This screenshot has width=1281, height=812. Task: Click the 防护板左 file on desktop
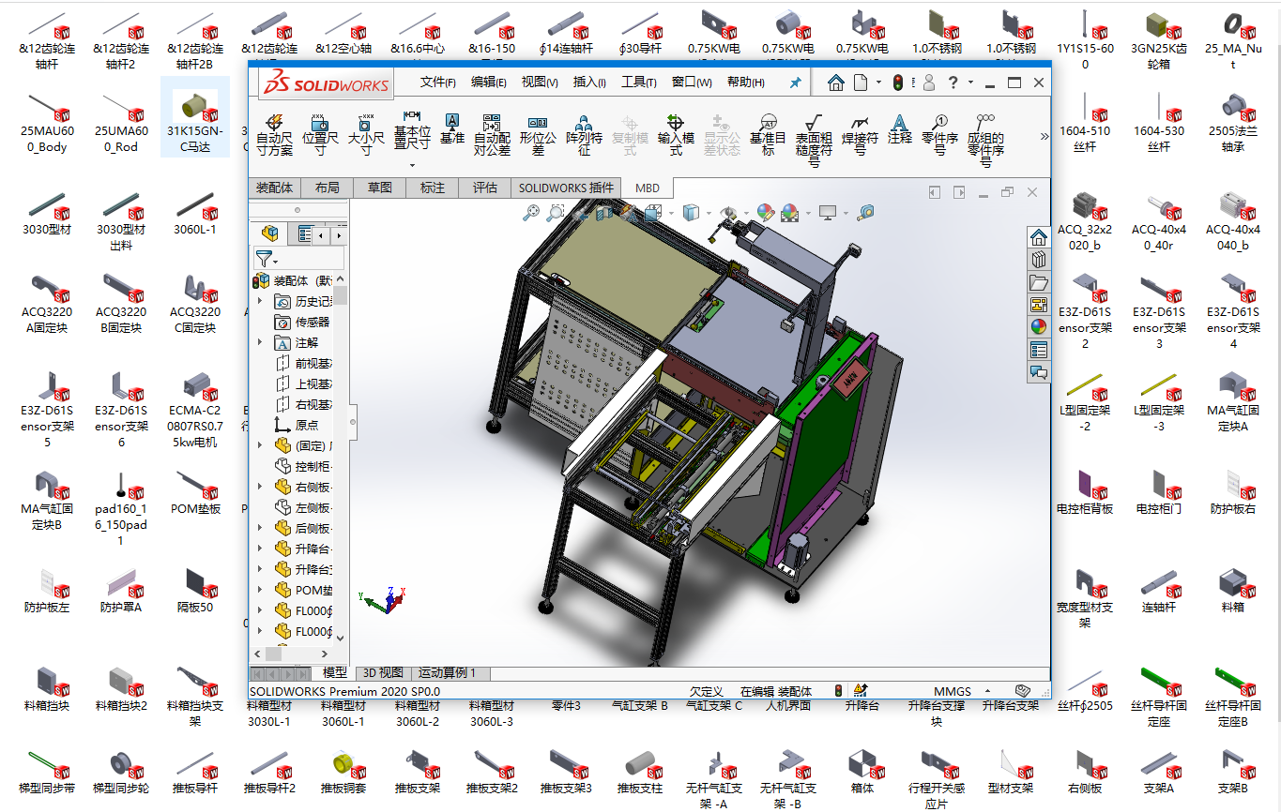pyautogui.click(x=47, y=591)
